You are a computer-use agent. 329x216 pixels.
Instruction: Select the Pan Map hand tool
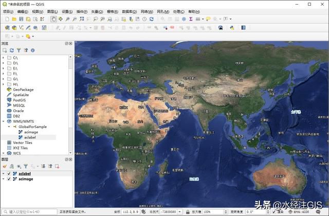53,19
